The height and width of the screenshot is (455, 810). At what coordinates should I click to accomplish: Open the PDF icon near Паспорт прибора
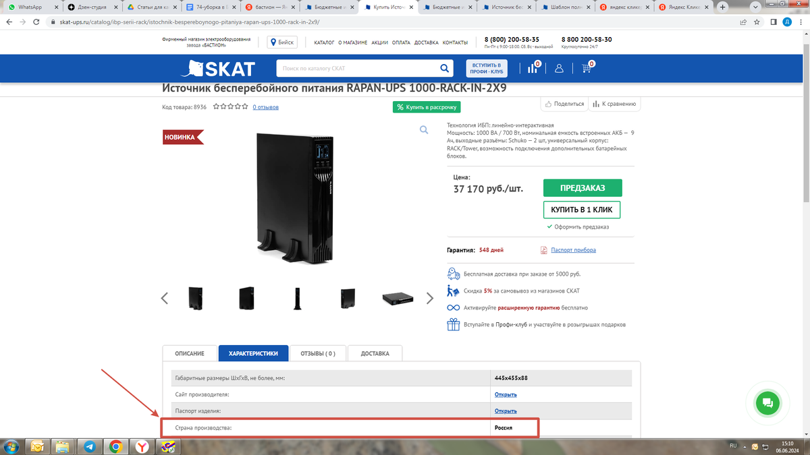pyautogui.click(x=544, y=250)
